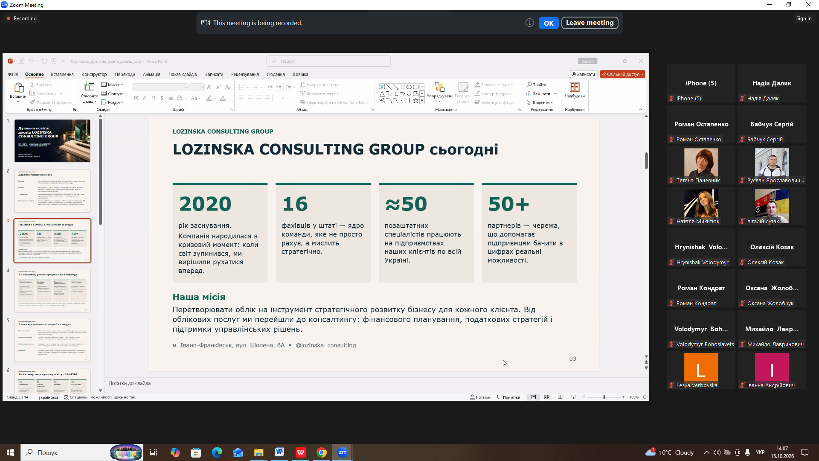Image resolution: width=819 pixels, height=461 pixels.
Task: Click Sign in at the Zoom top right
Action: tap(804, 18)
